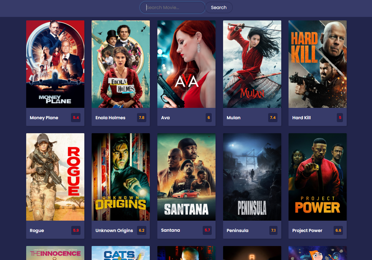The image size is (372, 260).
Task: Click the "Peninsula" title below the poster
Action: (x=237, y=231)
